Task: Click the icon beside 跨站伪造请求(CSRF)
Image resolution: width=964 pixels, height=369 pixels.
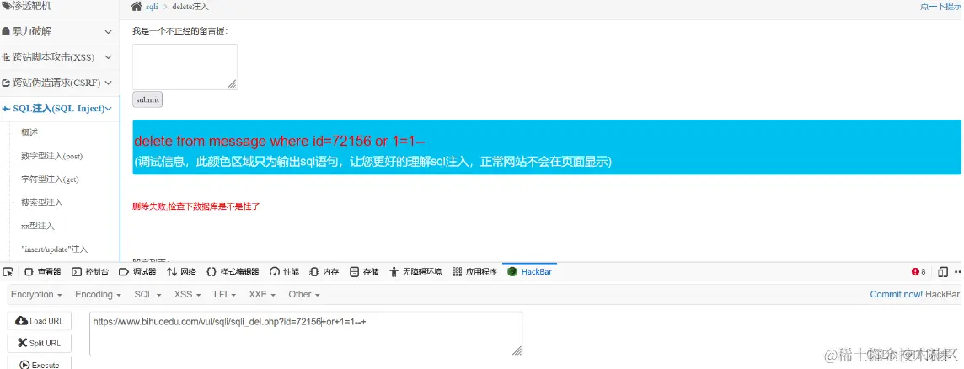Action: click(6, 83)
